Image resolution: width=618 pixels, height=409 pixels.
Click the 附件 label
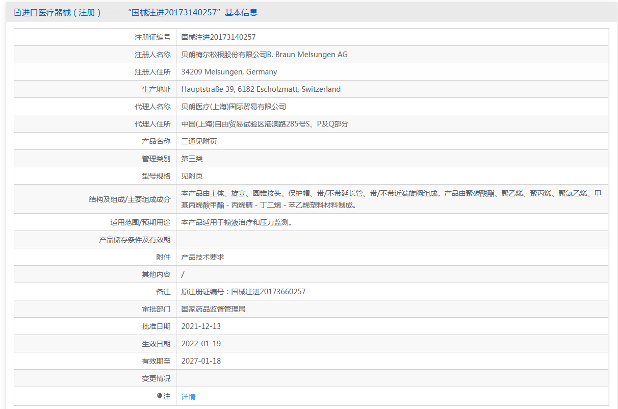pyautogui.click(x=163, y=257)
